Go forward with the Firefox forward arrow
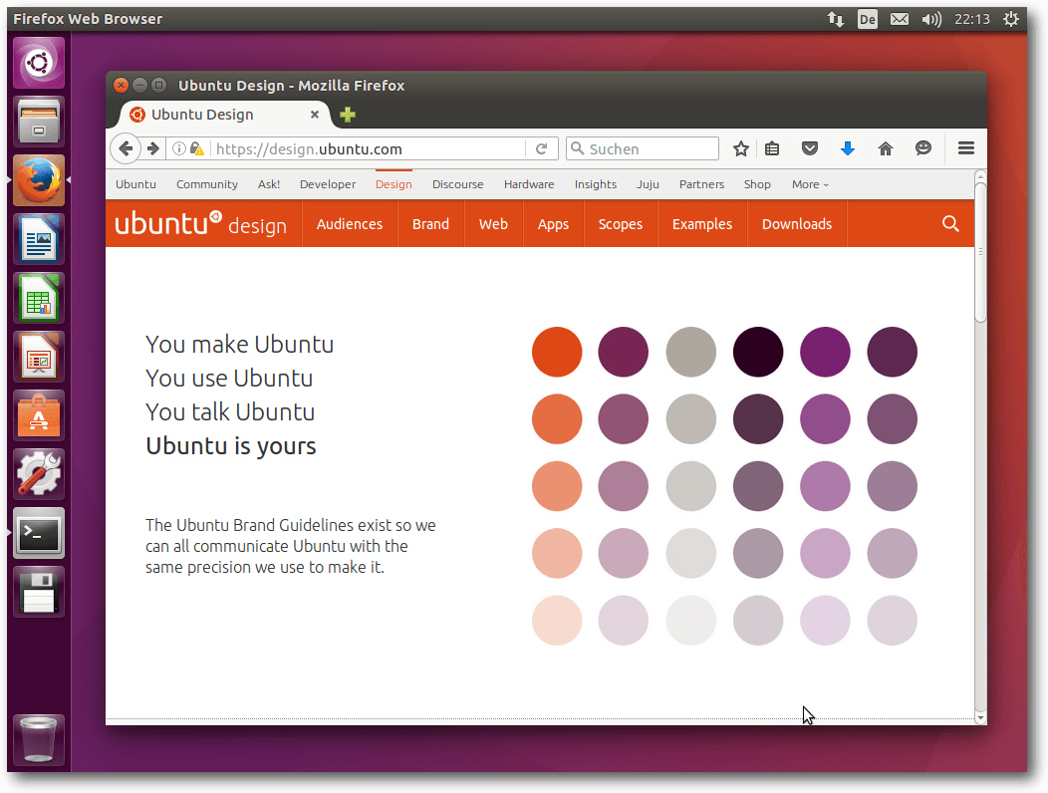The height and width of the screenshot is (793, 1048). pos(153,148)
